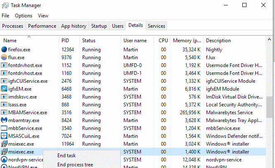Choose End task from the context menu
The width and height of the screenshot is (275, 168).
pyautogui.click(x=66, y=156)
